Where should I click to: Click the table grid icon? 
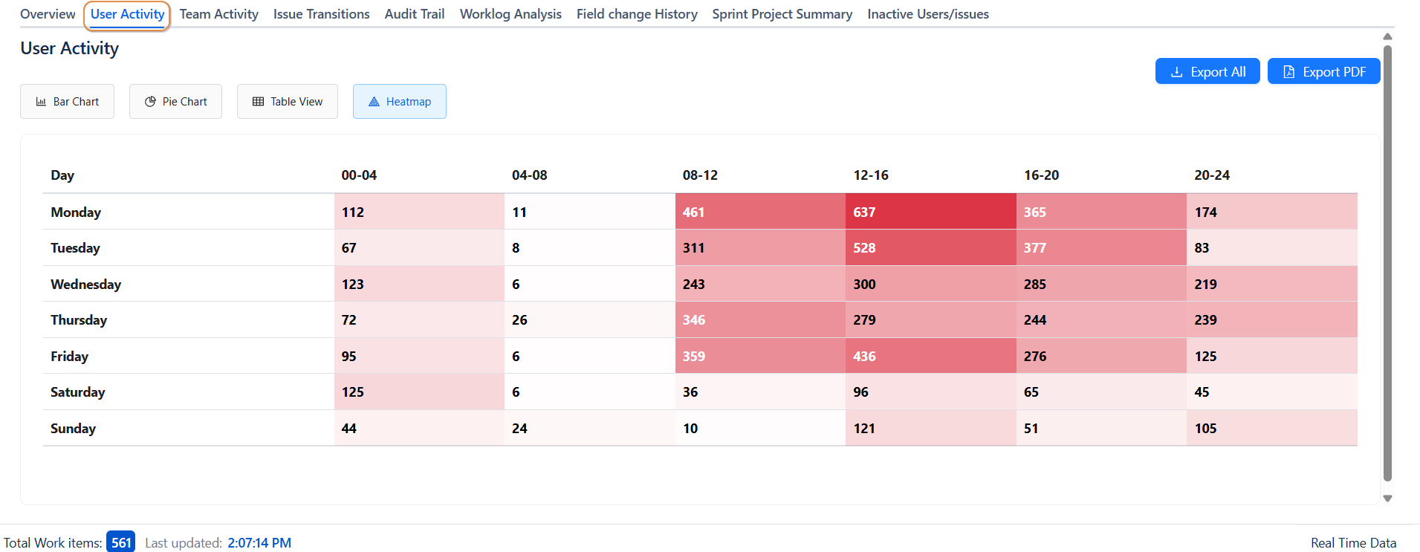[x=258, y=102]
